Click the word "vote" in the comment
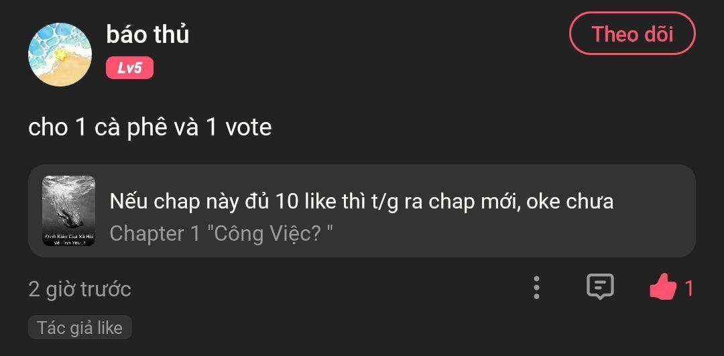 pyautogui.click(x=248, y=127)
